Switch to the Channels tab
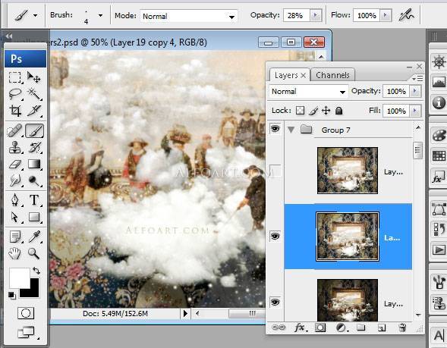 click(x=332, y=75)
